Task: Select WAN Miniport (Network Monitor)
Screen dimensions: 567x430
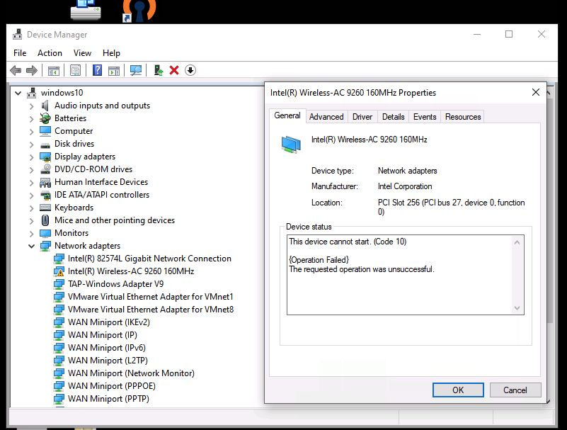Action: (131, 373)
